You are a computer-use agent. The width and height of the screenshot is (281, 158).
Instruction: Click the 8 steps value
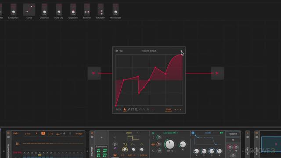click(x=79, y=133)
